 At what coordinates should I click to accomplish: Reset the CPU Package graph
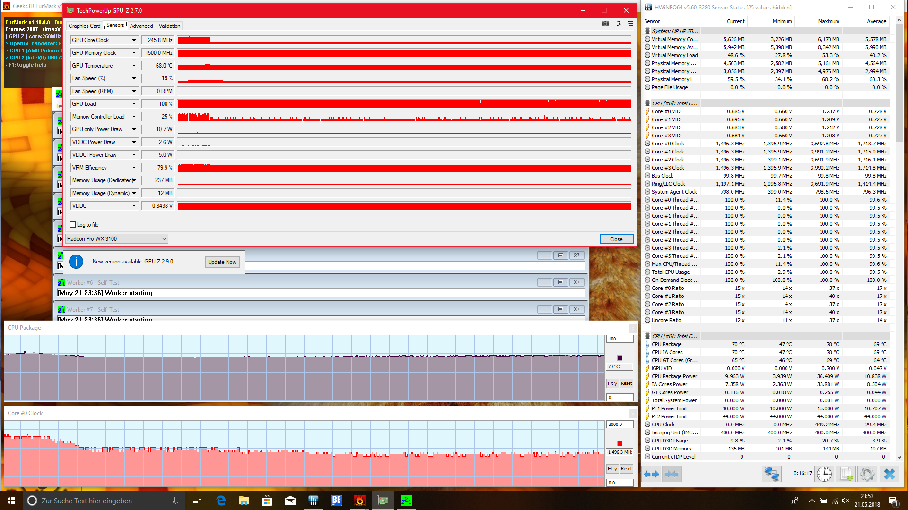(627, 383)
